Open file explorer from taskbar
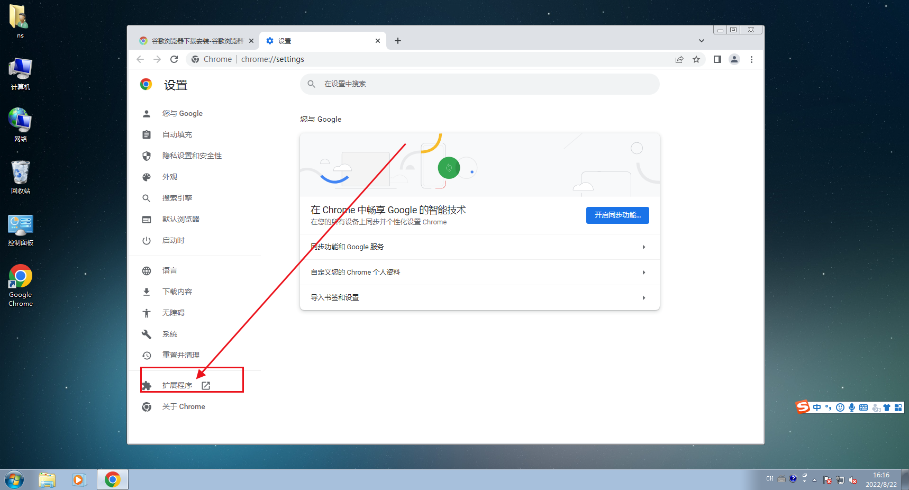Image resolution: width=909 pixels, height=490 pixels. click(47, 480)
